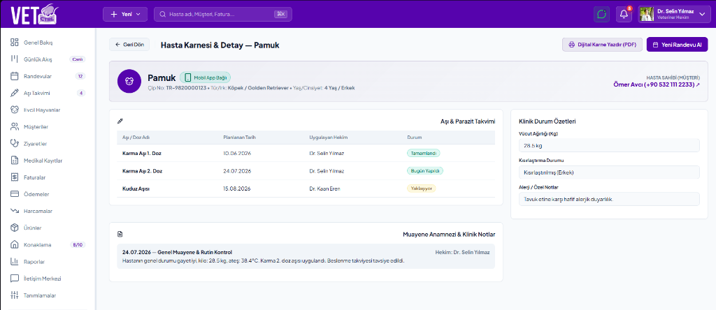Open notifications bell icon
Screen dimensions: 716x310
click(624, 14)
